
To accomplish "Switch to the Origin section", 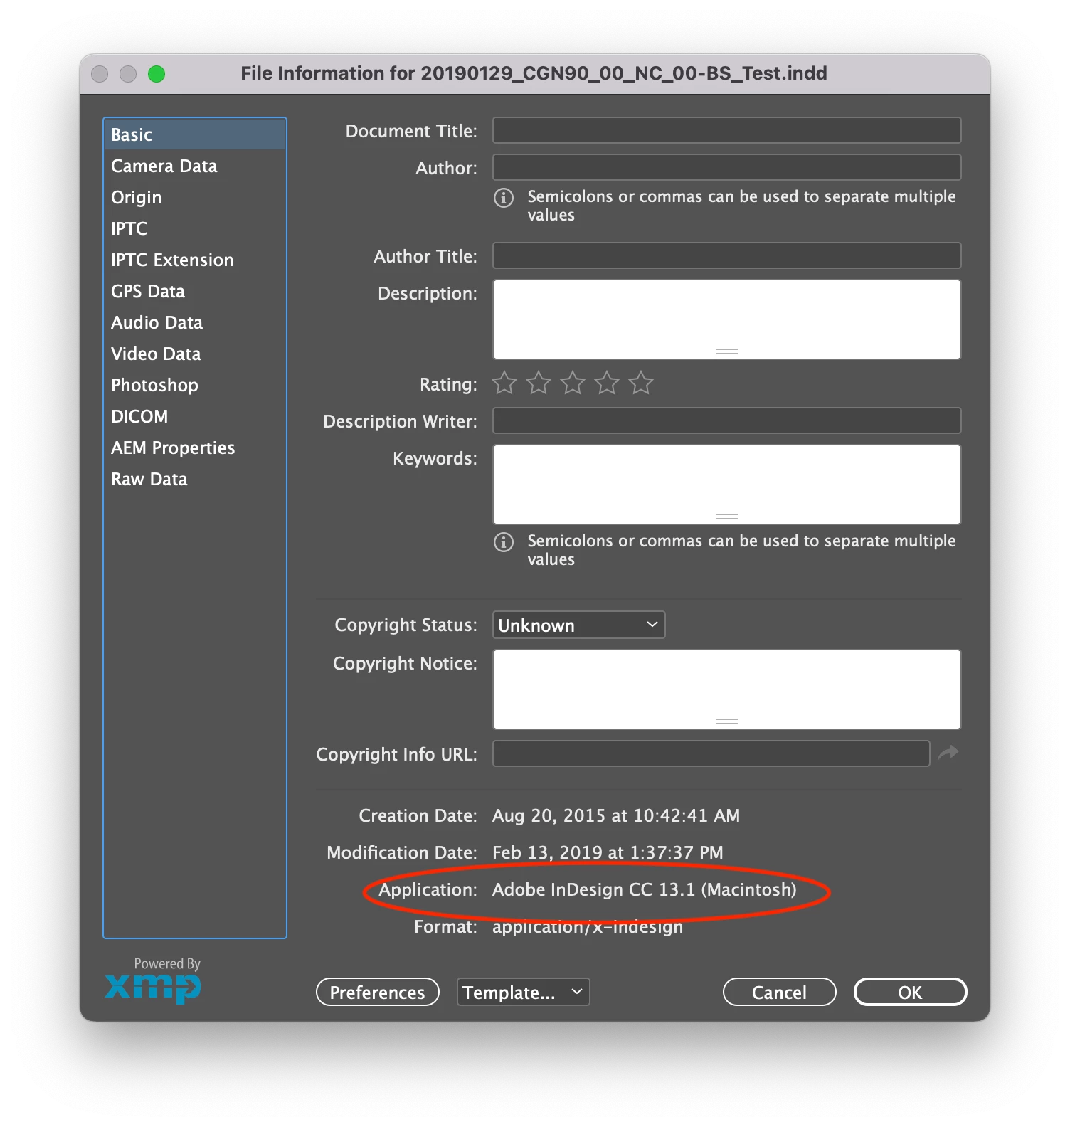I will click(195, 197).
